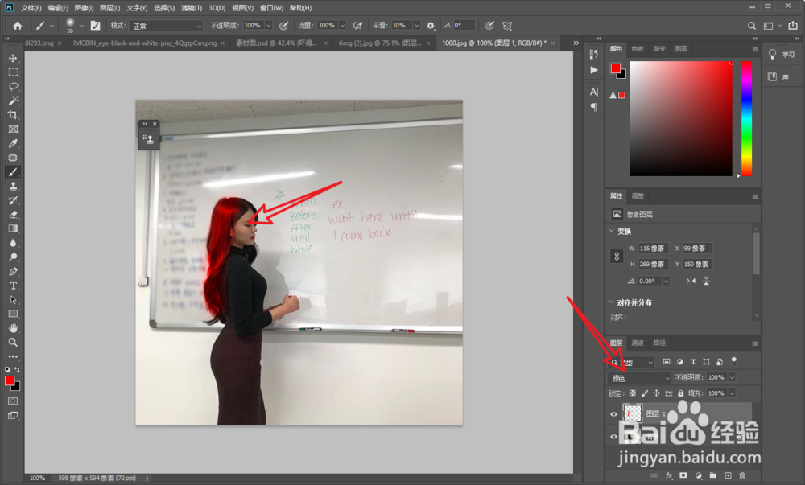Open the fill percentage dropdown arrow
Viewport: 805px width, 485px height.
pyautogui.click(x=732, y=393)
